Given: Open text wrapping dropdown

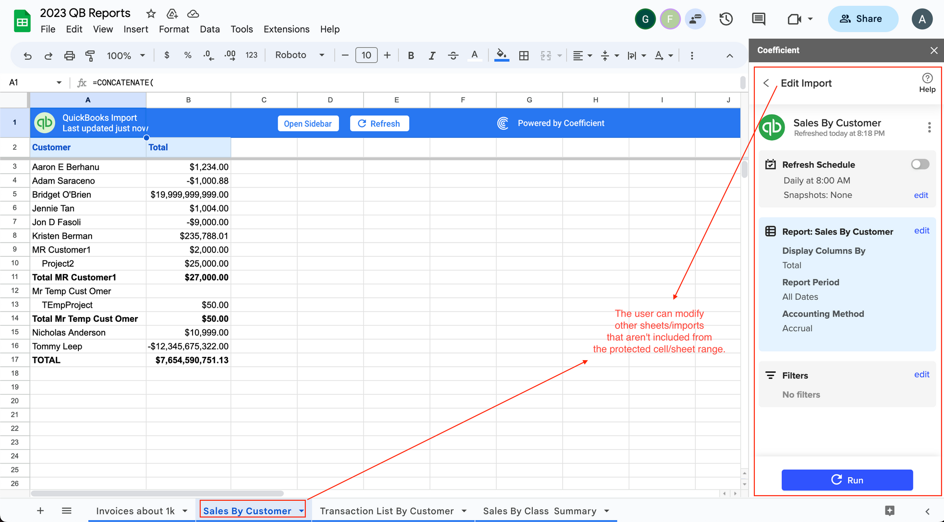Looking at the screenshot, I should coord(636,56).
